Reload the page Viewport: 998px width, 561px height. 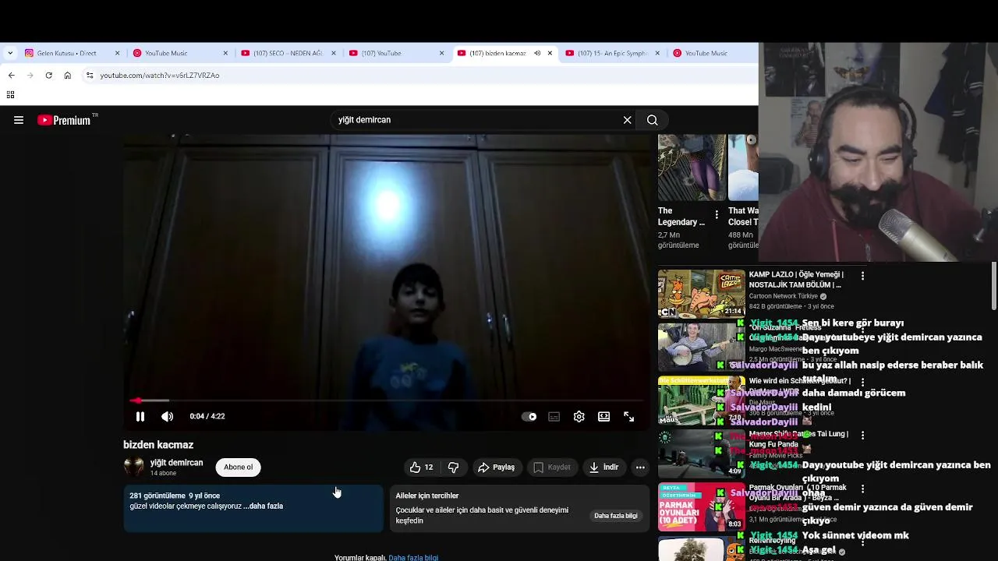(x=48, y=76)
